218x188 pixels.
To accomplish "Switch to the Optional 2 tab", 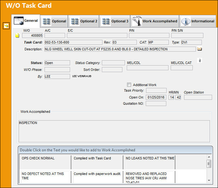I will coord(84,21).
